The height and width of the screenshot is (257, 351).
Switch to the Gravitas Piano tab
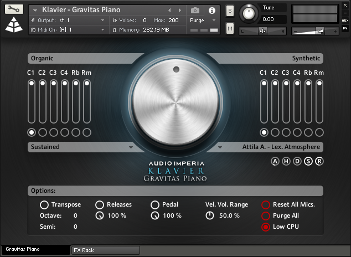[36, 249]
